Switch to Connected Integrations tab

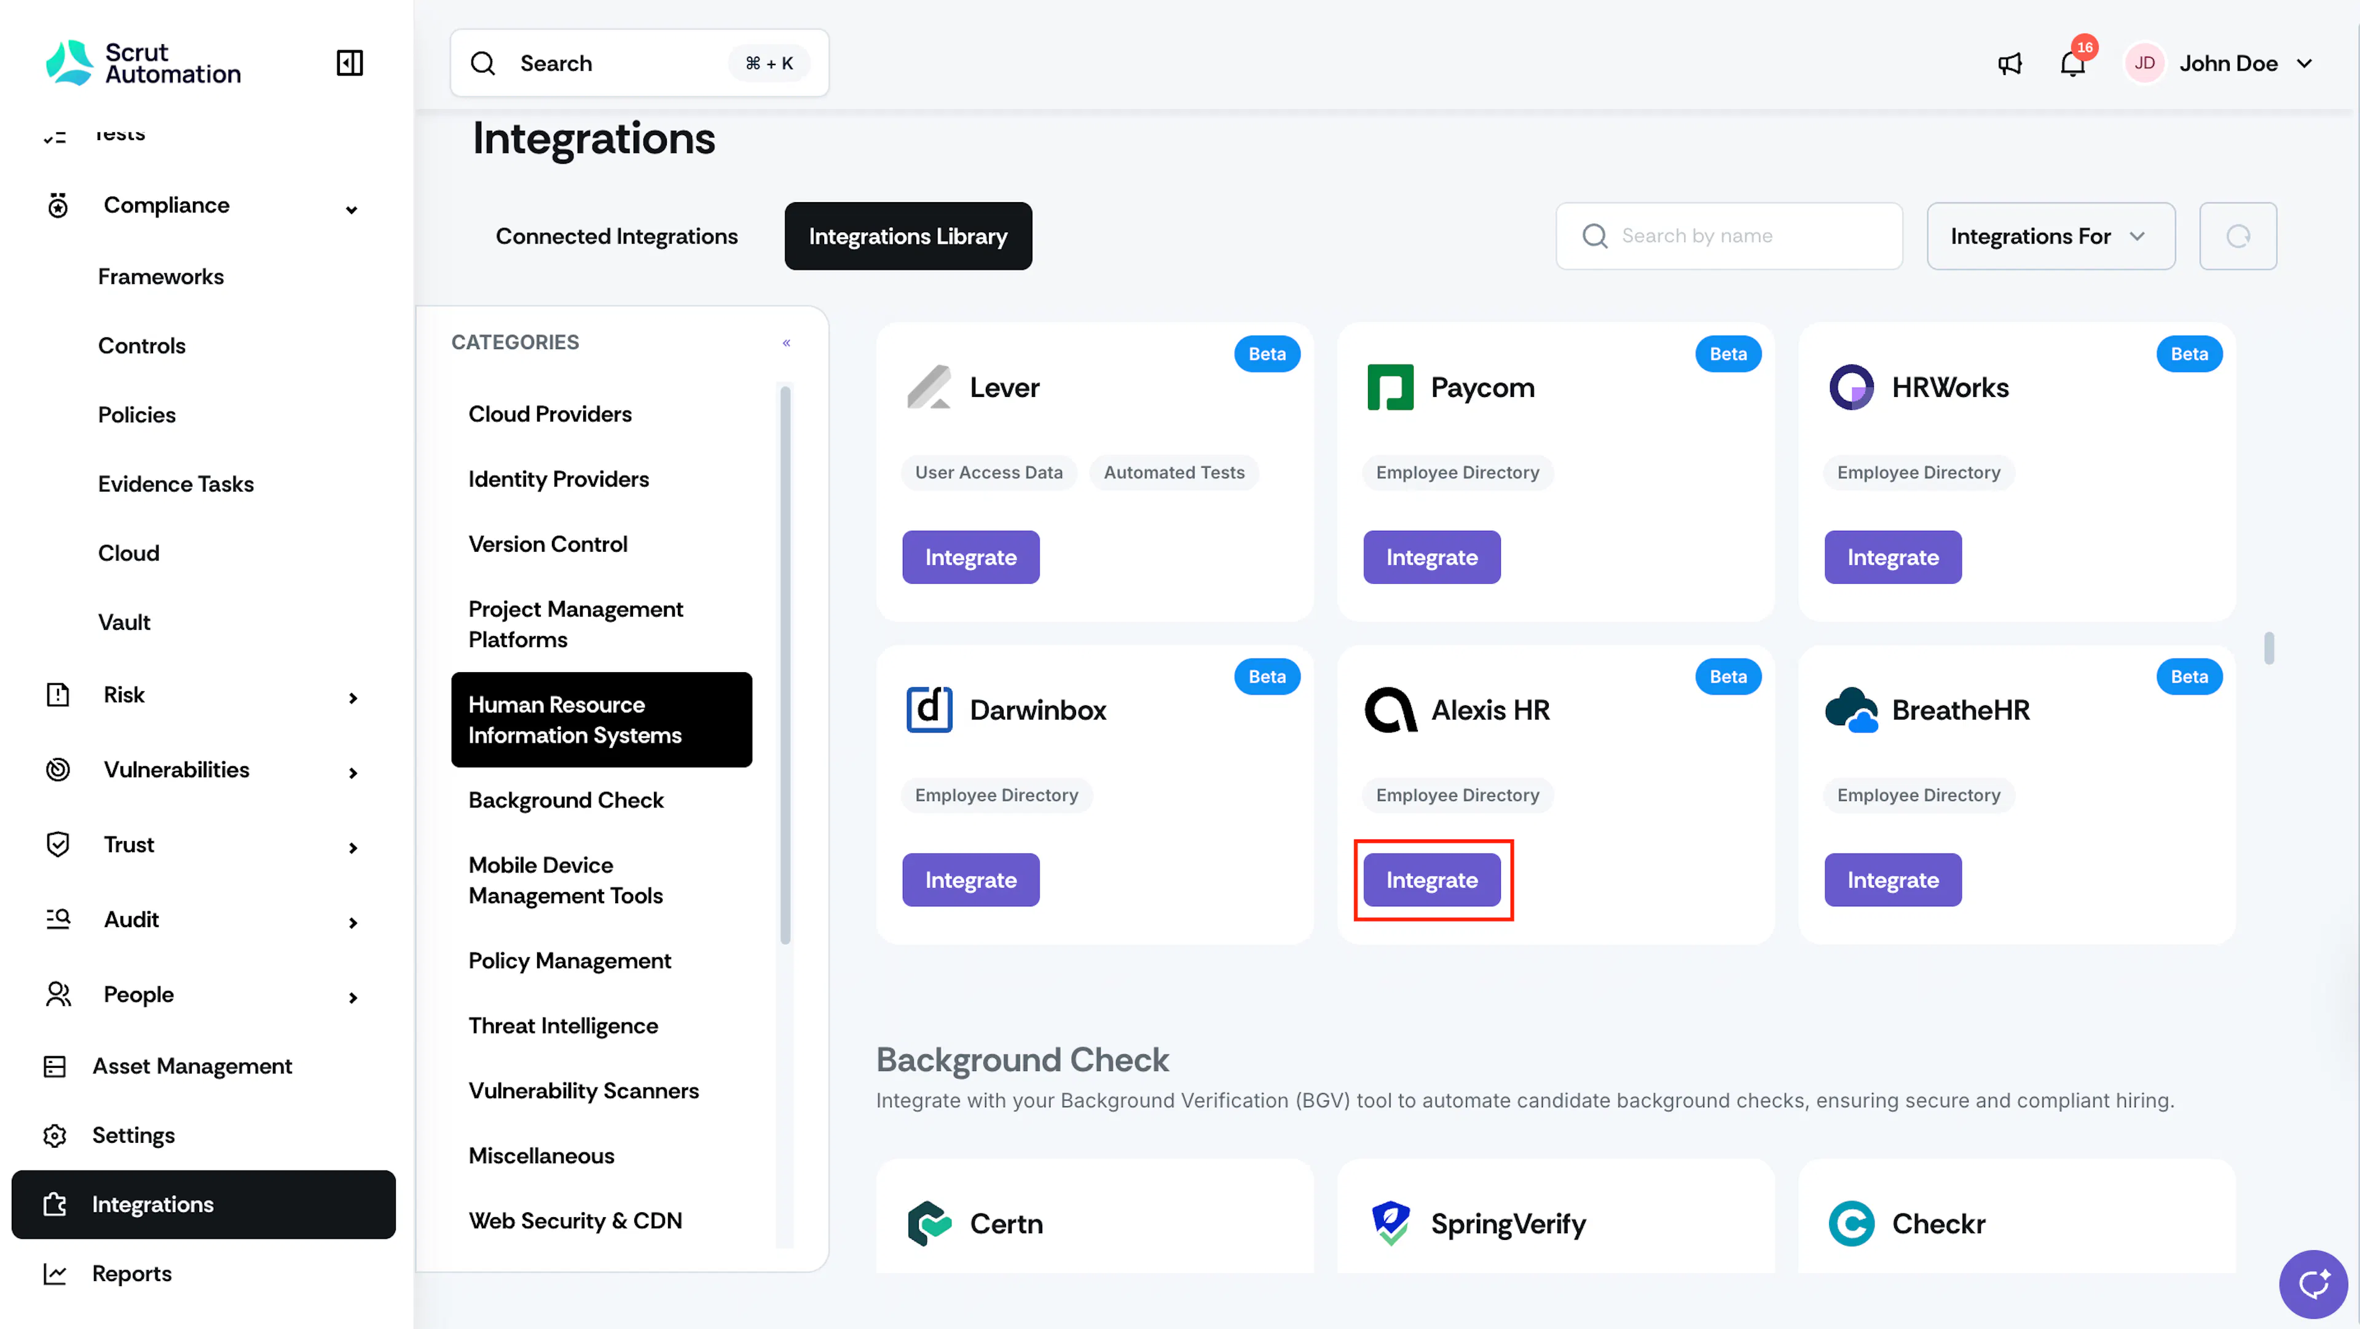[616, 237]
